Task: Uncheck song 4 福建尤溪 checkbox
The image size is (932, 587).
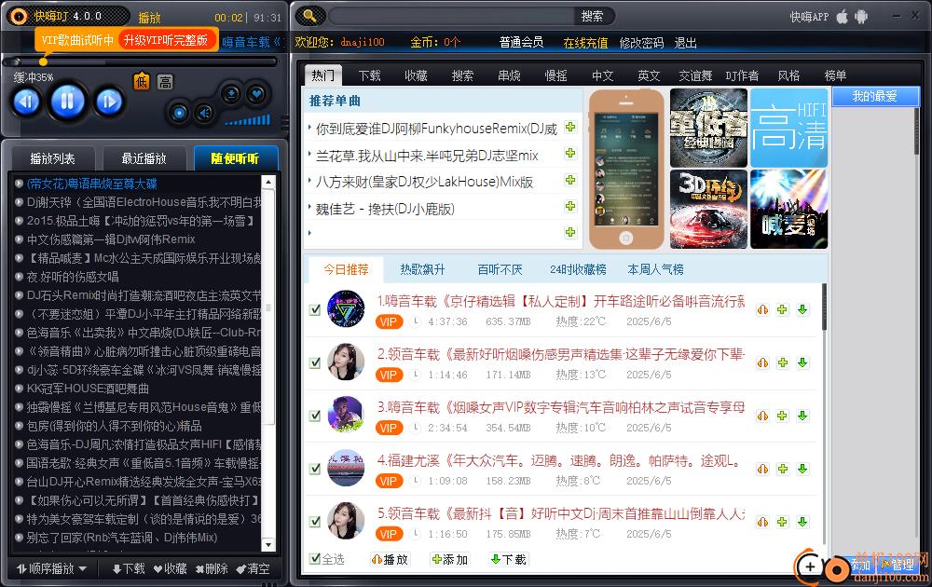Action: [315, 469]
